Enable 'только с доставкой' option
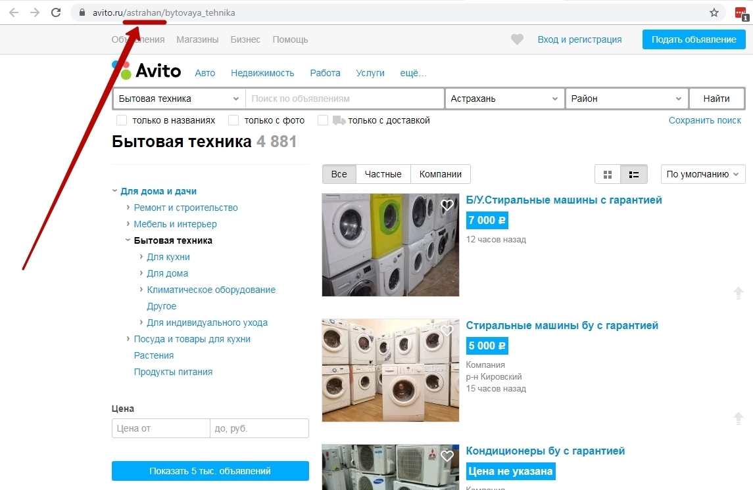This screenshot has height=490, width=753. pos(322,120)
